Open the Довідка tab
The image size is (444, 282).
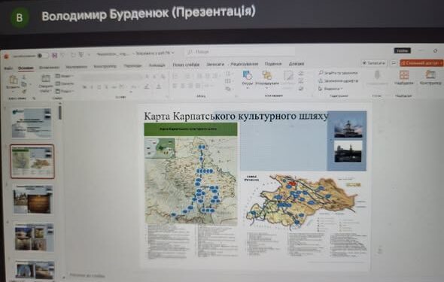[297, 63]
